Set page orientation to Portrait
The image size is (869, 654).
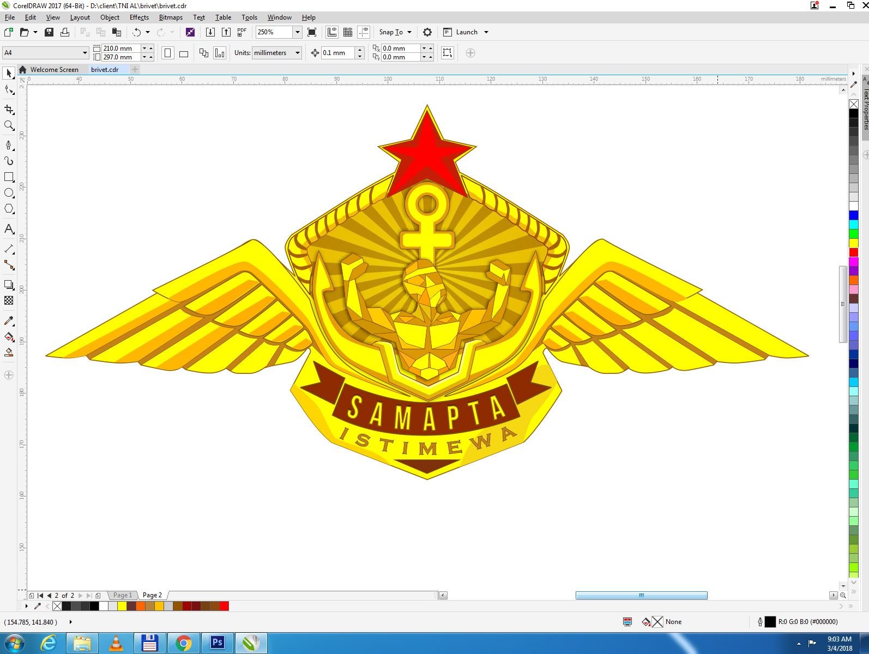point(168,53)
